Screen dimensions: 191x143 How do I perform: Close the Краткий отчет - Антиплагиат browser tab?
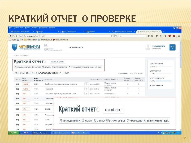pyautogui.click(x=160, y=32)
